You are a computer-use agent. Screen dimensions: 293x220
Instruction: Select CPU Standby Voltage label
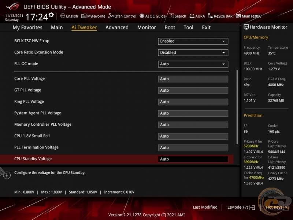(x=33, y=159)
